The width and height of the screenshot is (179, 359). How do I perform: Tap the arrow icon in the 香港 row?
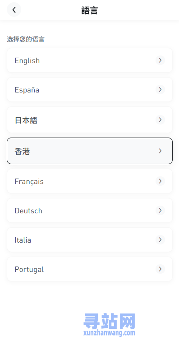[160, 151]
